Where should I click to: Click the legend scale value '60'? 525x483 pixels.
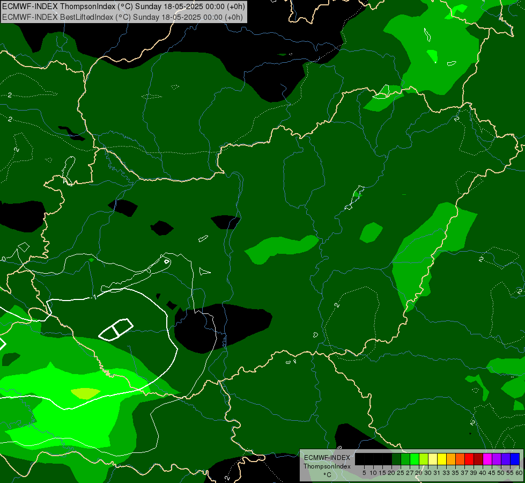(x=519, y=473)
